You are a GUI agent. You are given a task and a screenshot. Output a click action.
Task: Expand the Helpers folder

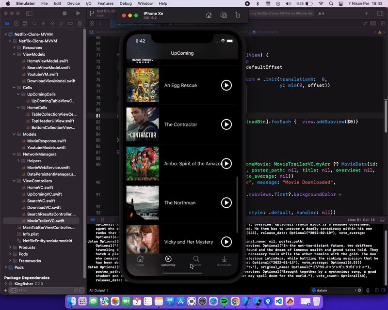point(18,161)
